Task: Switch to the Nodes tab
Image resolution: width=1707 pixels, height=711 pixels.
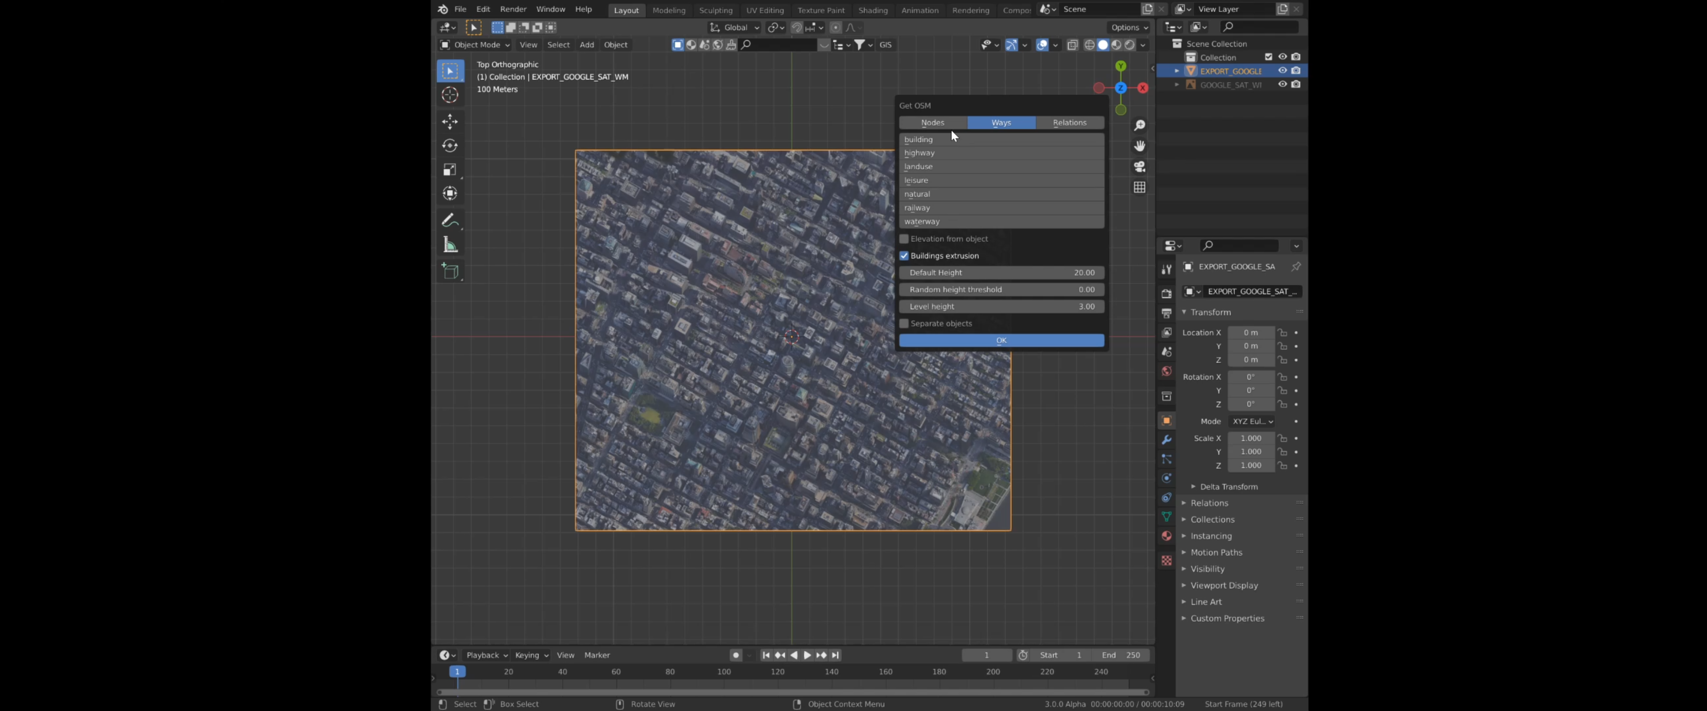Action: pyautogui.click(x=932, y=123)
